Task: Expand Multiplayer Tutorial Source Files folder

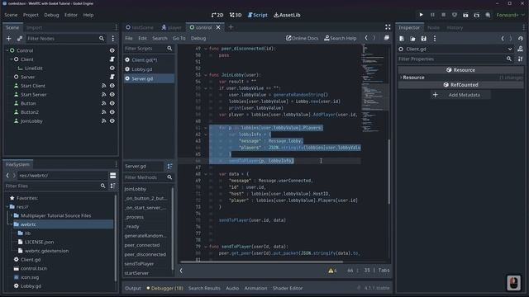Action: pos(12,215)
